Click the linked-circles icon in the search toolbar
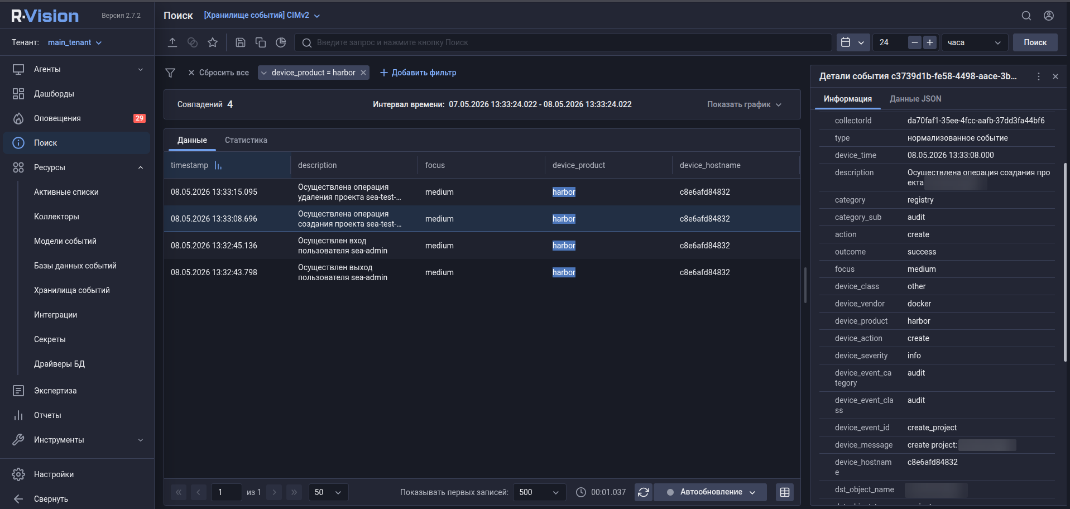The height and width of the screenshot is (509, 1070). pos(193,42)
